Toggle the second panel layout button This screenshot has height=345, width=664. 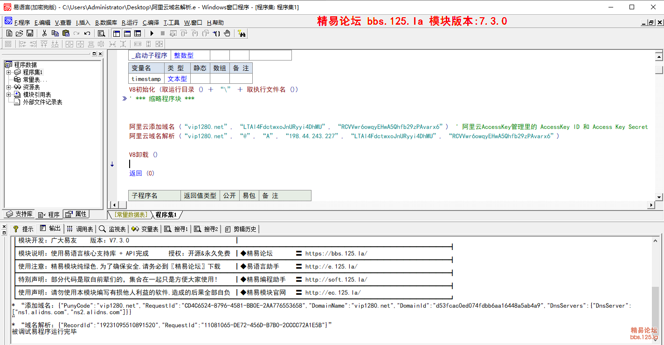(127, 33)
